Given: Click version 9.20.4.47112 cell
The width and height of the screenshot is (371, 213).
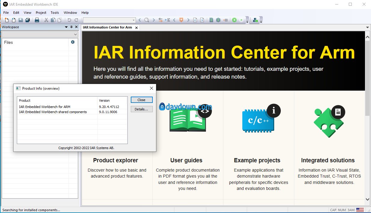Looking at the screenshot, I should coord(109,107).
